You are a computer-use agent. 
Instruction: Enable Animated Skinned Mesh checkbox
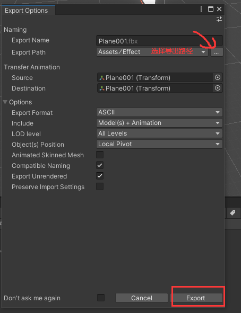pyautogui.click(x=100, y=155)
